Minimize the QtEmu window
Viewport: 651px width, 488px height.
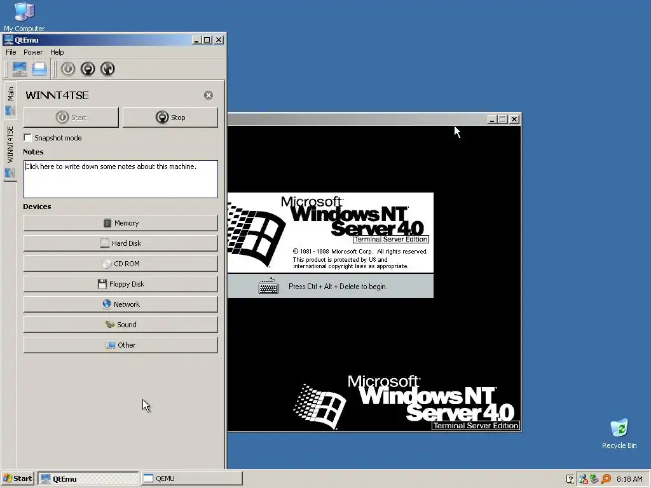196,40
